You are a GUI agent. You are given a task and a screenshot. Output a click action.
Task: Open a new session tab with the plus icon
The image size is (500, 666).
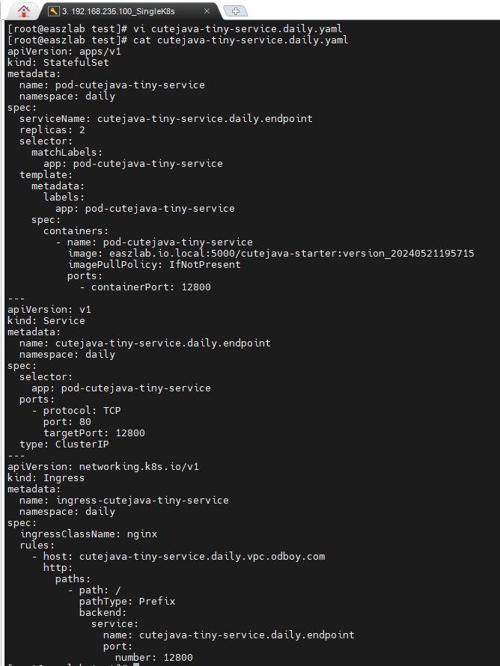click(x=234, y=11)
